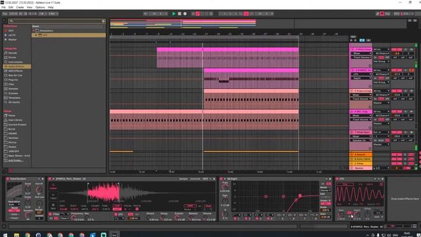Click the LFO Rate knob
Screen dimensions: 421x237
point(341,215)
